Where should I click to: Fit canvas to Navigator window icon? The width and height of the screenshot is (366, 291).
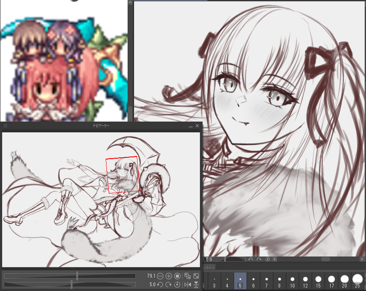coord(188,276)
